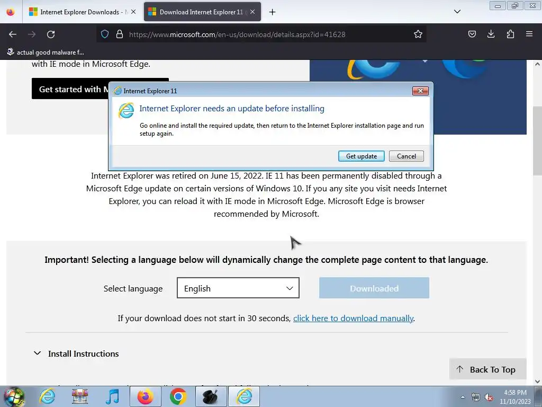Click the Firefox View icon in tab bar

(x=11, y=12)
